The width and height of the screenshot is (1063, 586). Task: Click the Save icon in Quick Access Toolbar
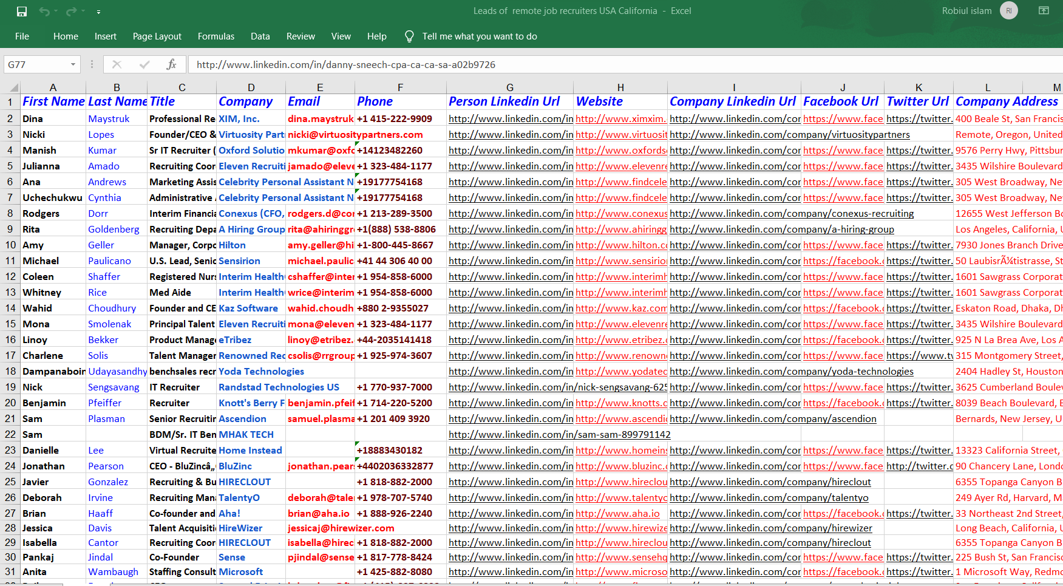22,12
